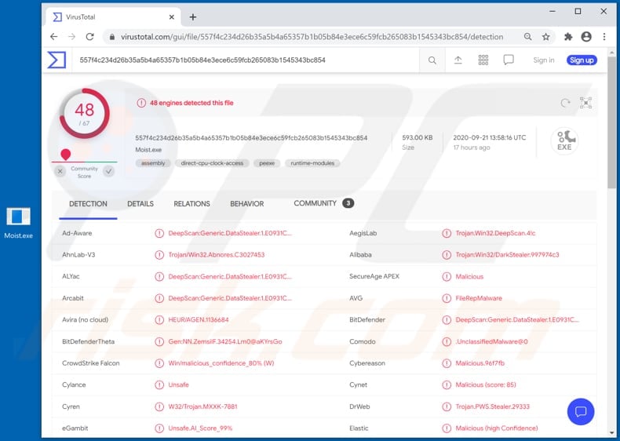Viewport: 620px width, 441px height.
Task: Click Trojan.Win32.DeepScan.4!c AegisLab result
Action: point(495,233)
